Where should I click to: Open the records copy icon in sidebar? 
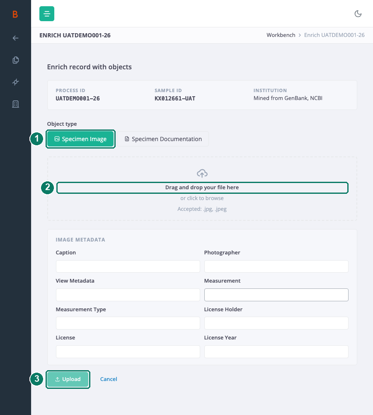click(16, 60)
